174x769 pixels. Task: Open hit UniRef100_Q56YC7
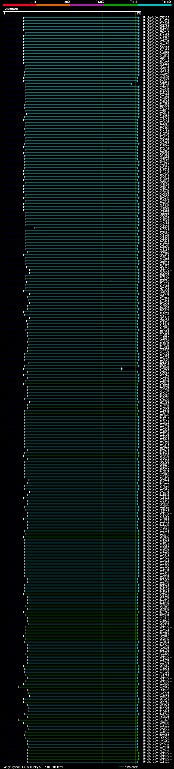pyautogui.click(x=156, y=18)
